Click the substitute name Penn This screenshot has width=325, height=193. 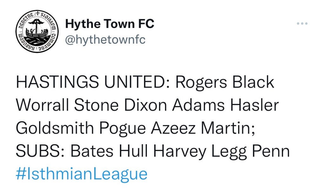pos(271,151)
